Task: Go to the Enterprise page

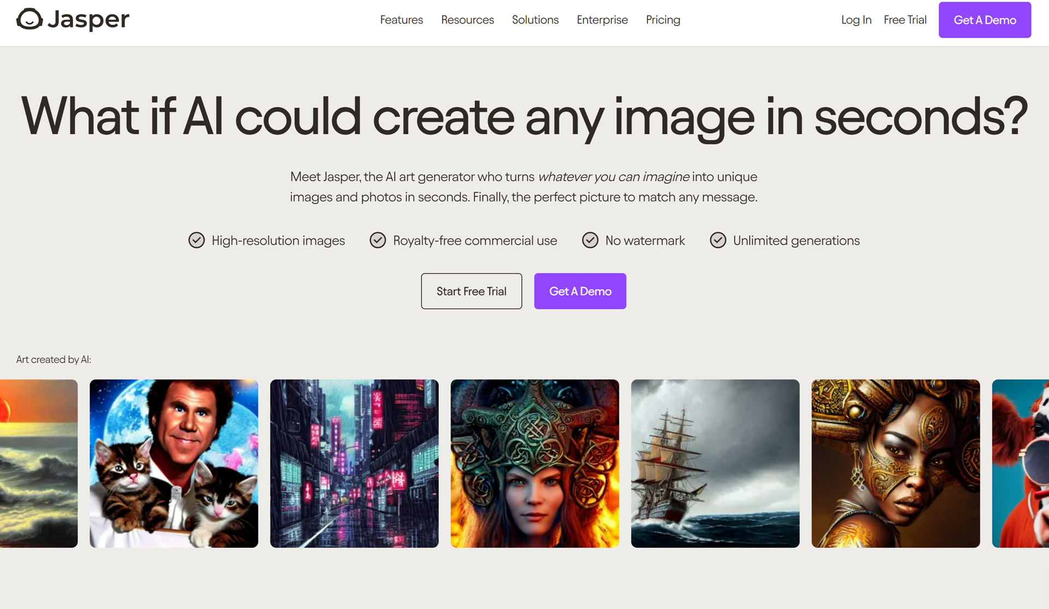Action: pyautogui.click(x=603, y=20)
